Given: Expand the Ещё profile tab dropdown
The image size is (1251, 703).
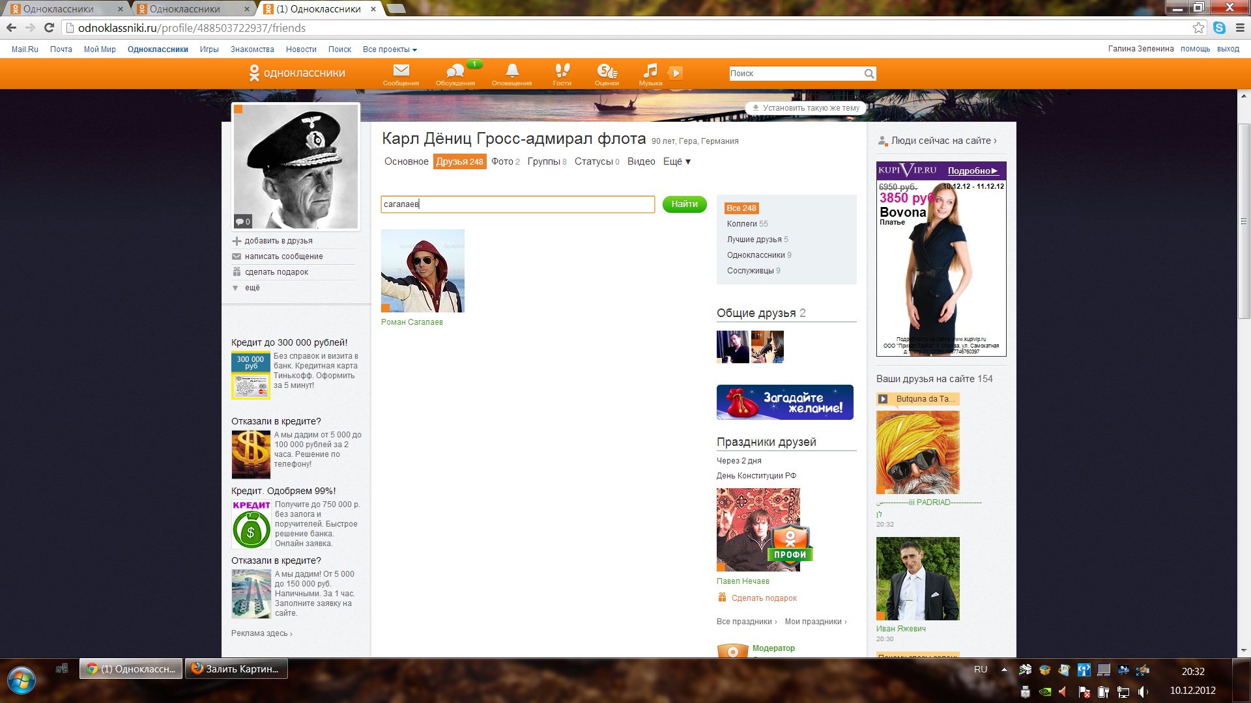Looking at the screenshot, I should tap(676, 161).
